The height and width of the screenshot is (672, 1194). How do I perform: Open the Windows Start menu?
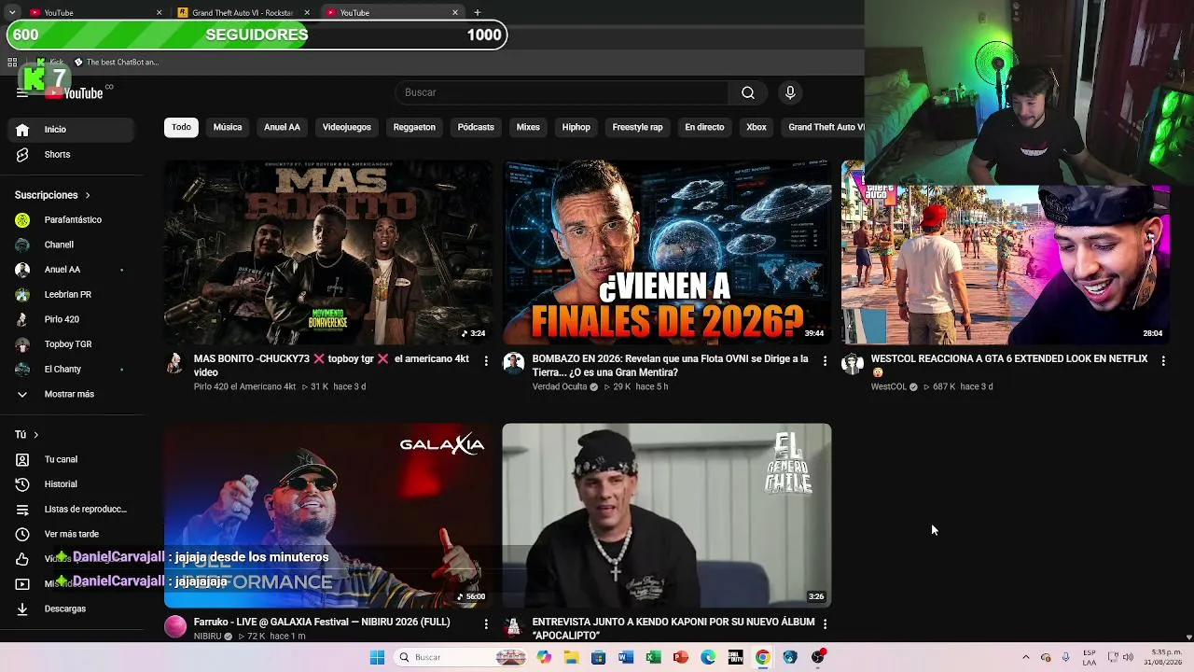pyautogui.click(x=377, y=657)
